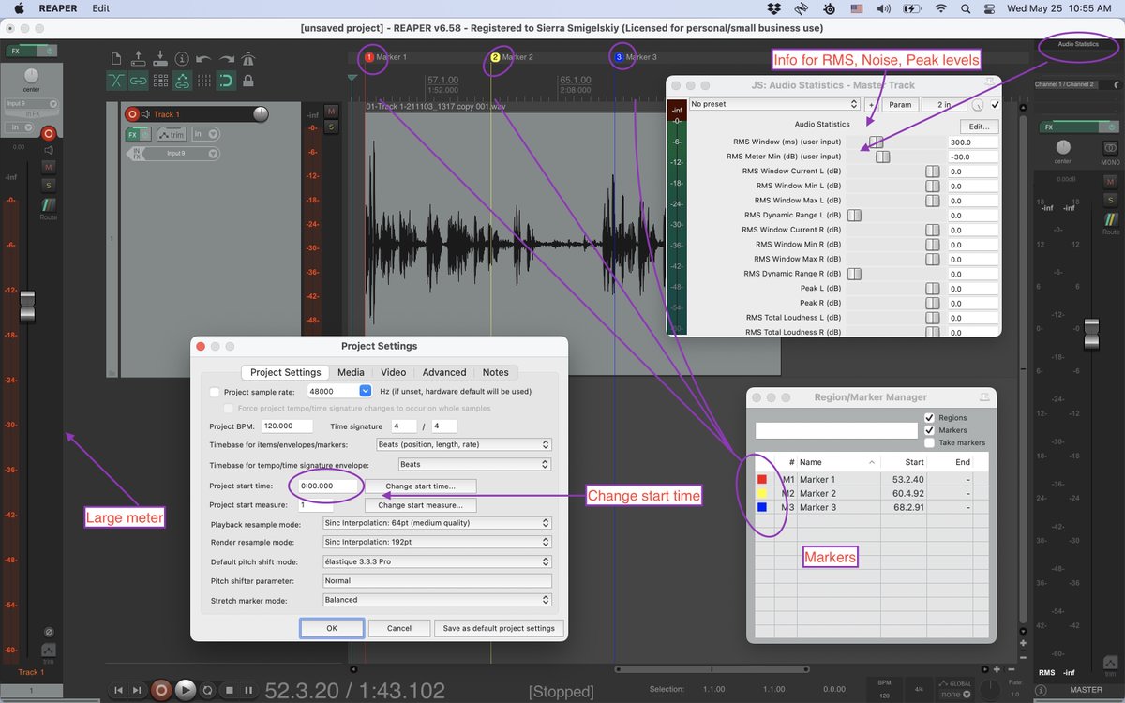Toggle the Take markers checkbox

pos(929,442)
